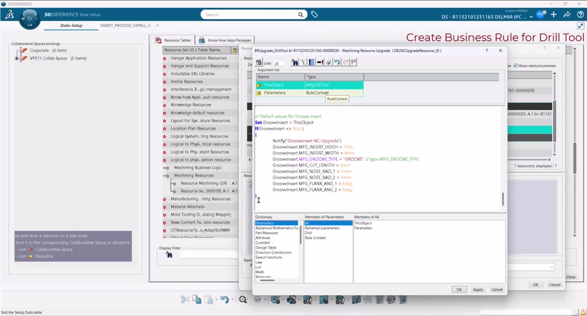This screenshot has width=587, height=316.
Task: Click Cancel in the rule editor dialog
Action: (x=497, y=290)
